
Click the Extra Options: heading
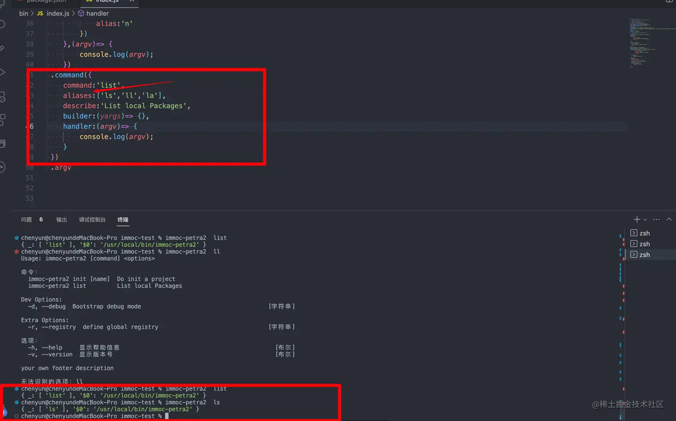(x=45, y=320)
